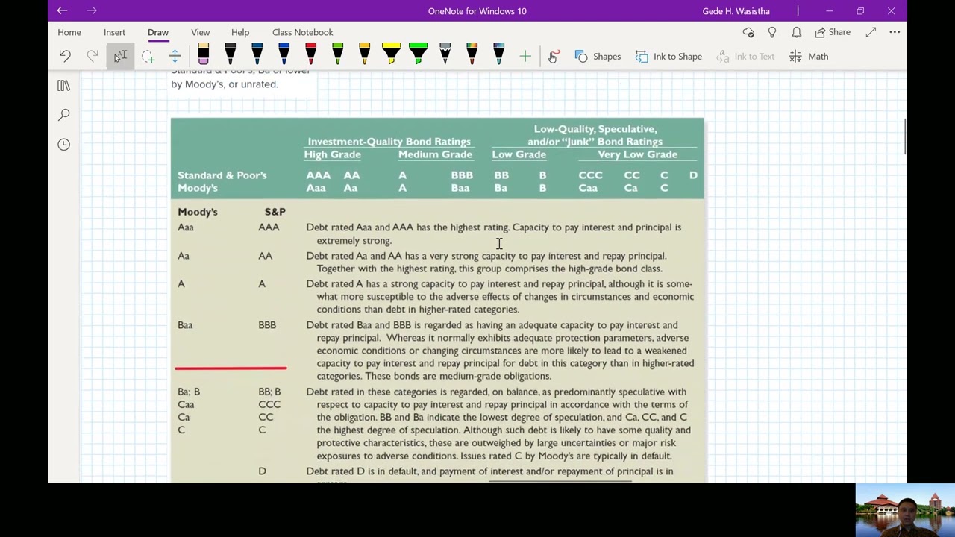Choose the green pen

pyautogui.click(x=337, y=54)
